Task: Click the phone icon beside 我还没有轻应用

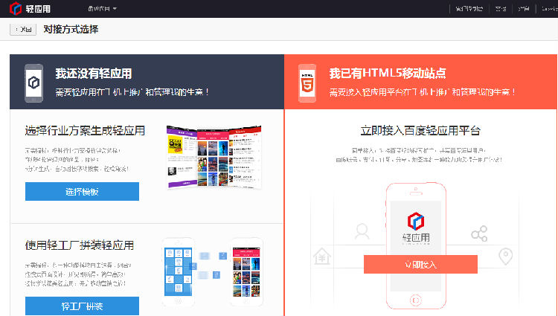Action: 33,83
